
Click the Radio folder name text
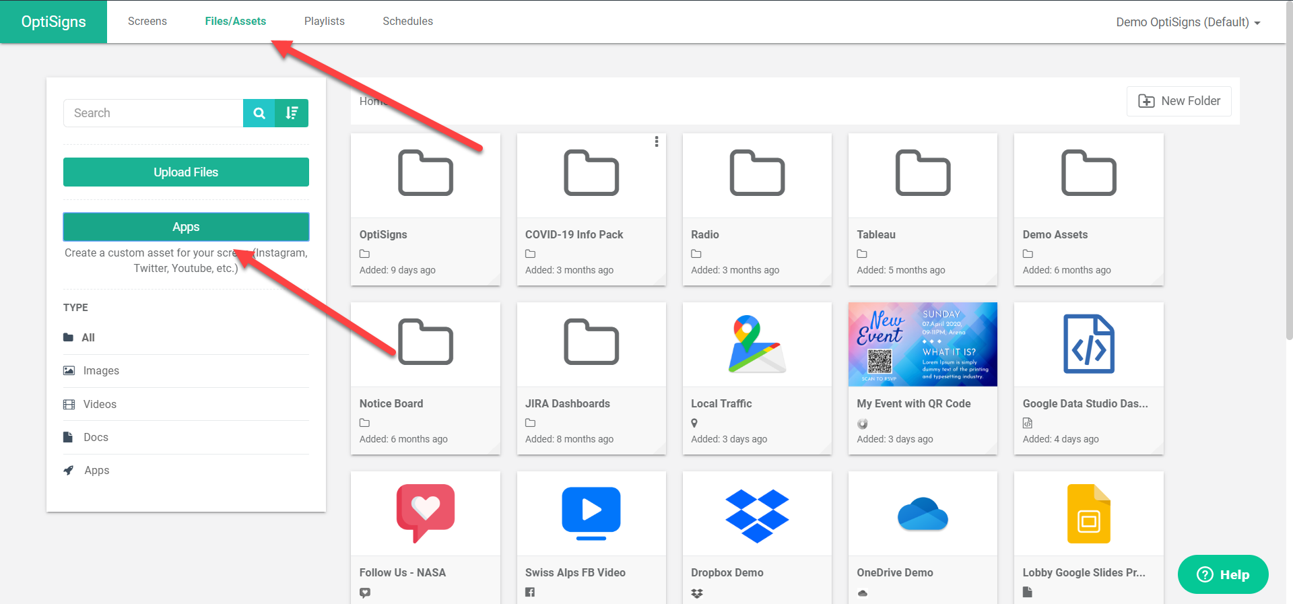click(705, 234)
